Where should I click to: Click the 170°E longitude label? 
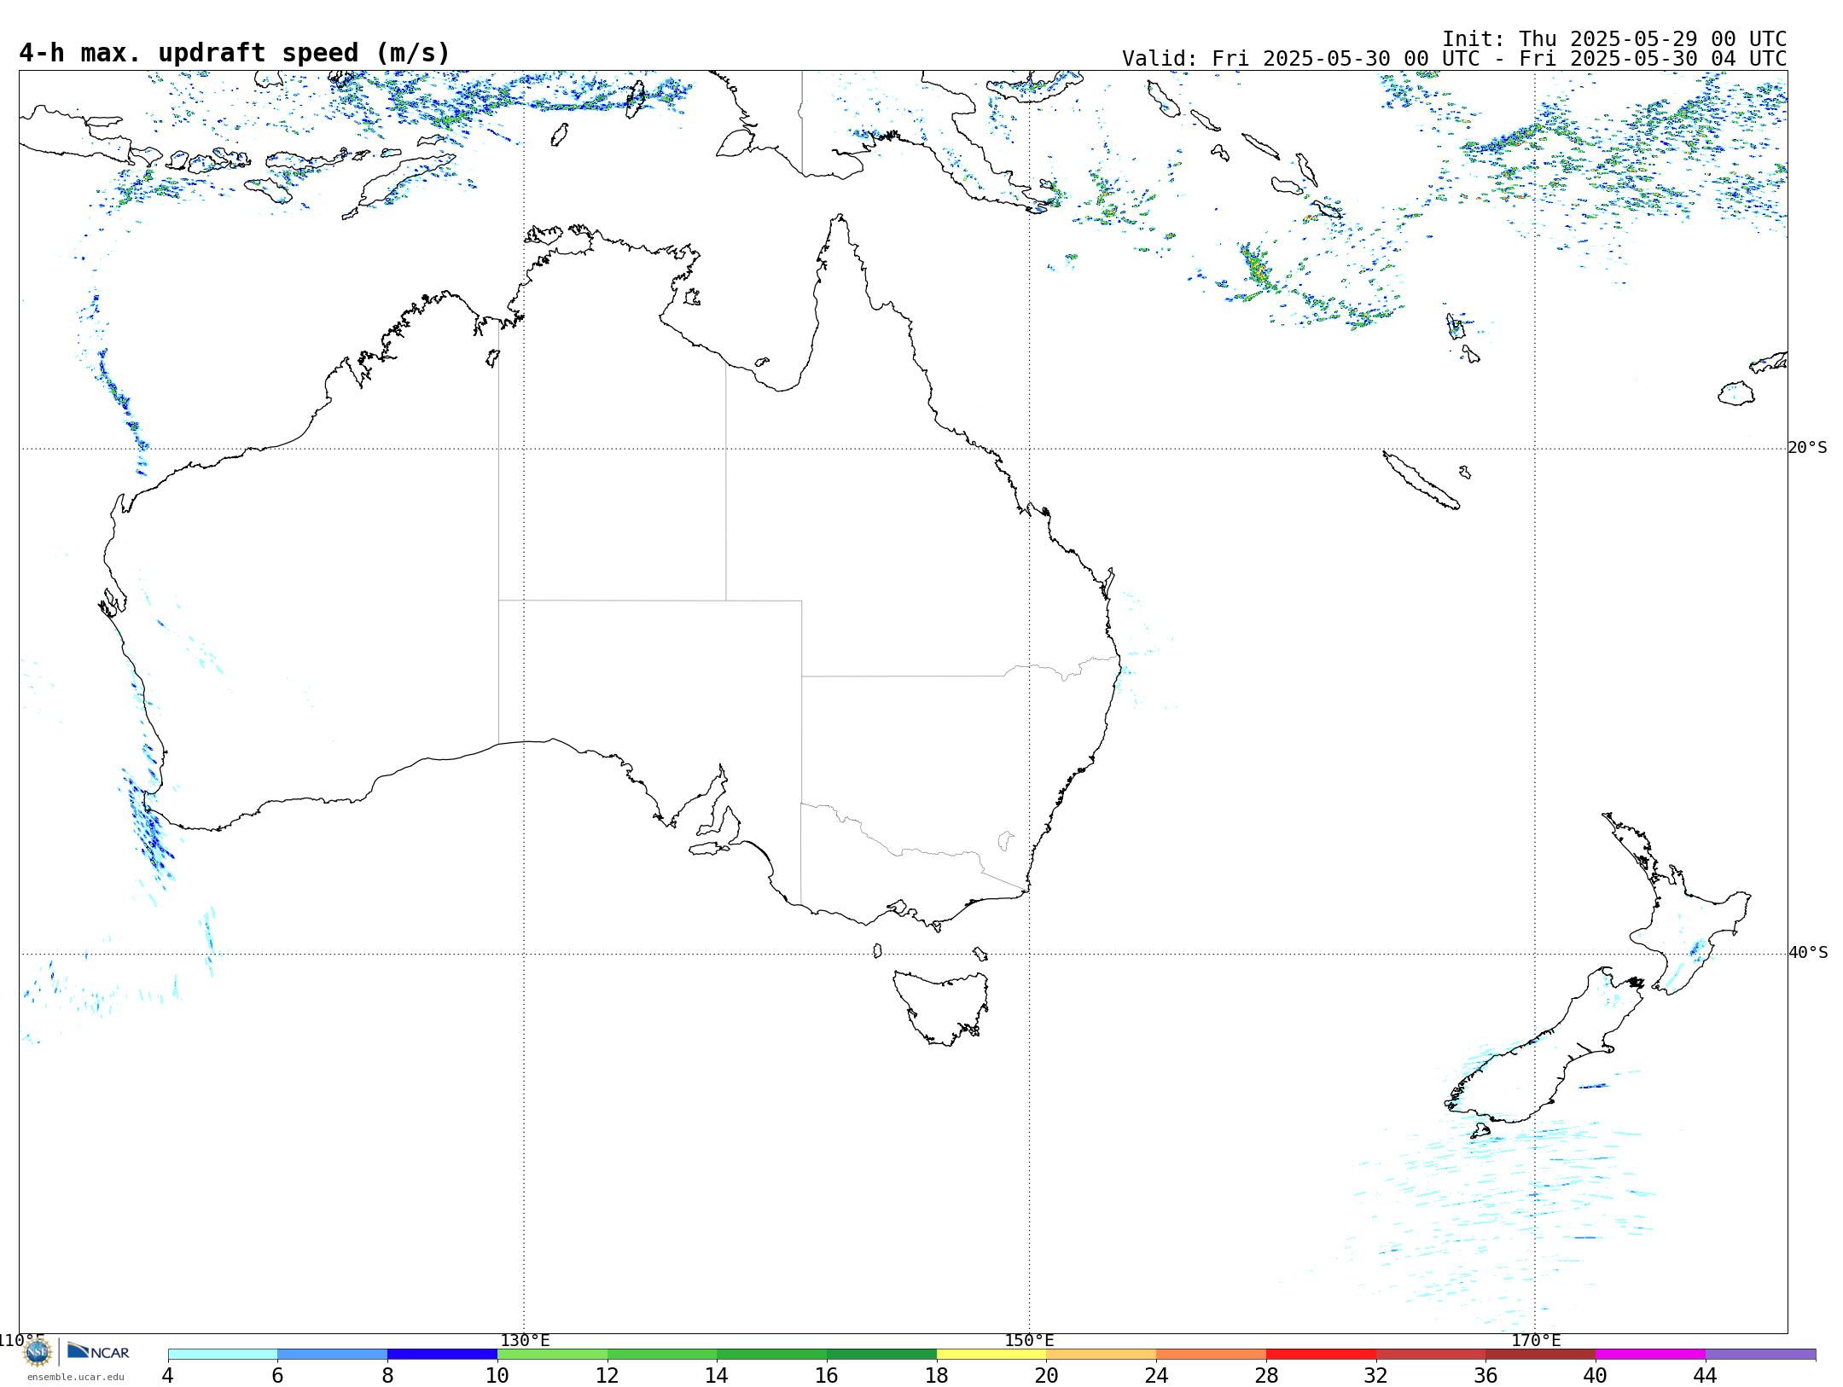(1536, 1341)
